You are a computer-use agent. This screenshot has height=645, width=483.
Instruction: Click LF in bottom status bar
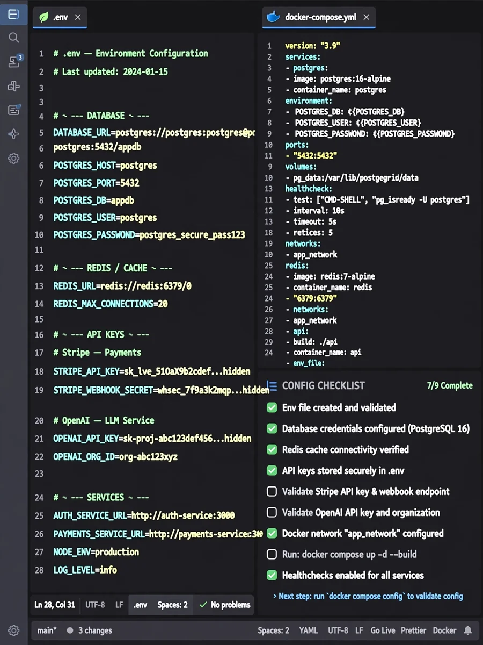coord(359,630)
